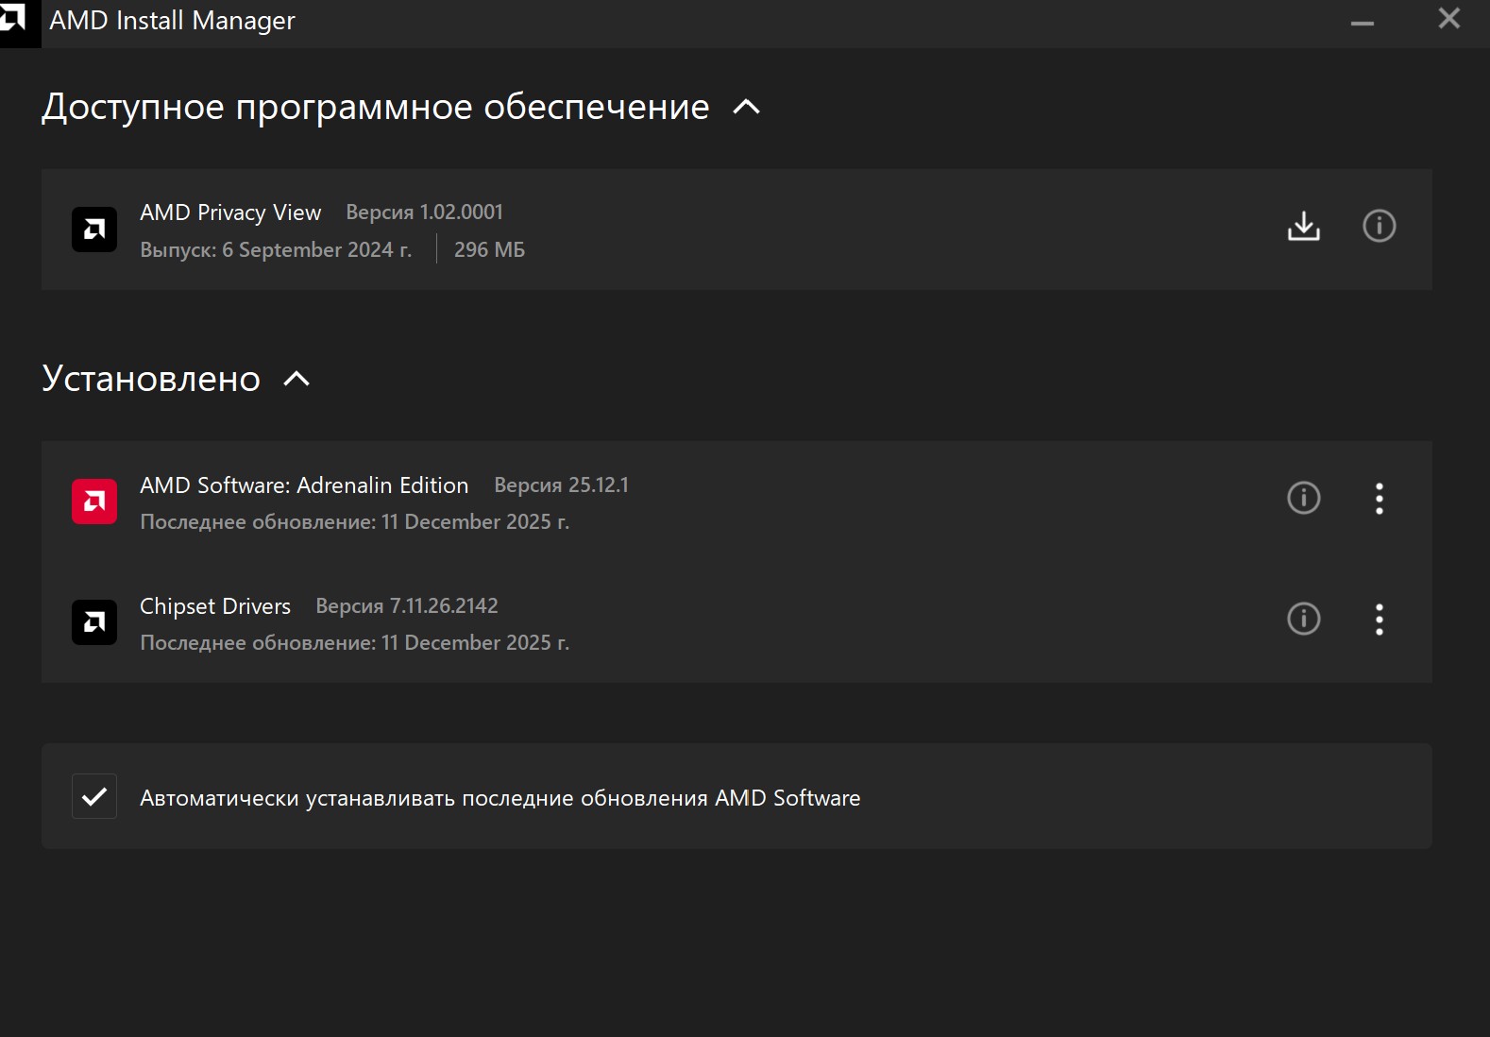1490x1037 pixels.
Task: Close the AMD Install Manager window
Action: coord(1448,18)
